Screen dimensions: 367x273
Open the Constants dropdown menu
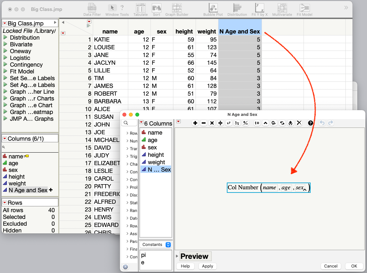155,244
